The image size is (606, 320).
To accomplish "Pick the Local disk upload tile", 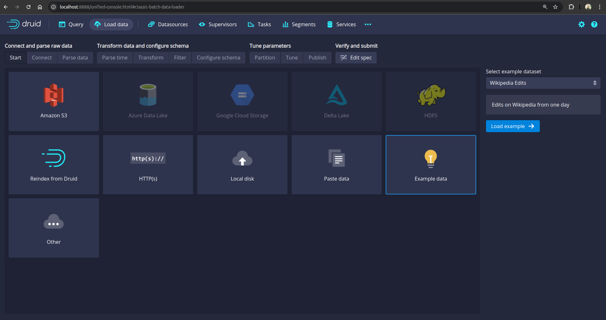I will (x=242, y=164).
